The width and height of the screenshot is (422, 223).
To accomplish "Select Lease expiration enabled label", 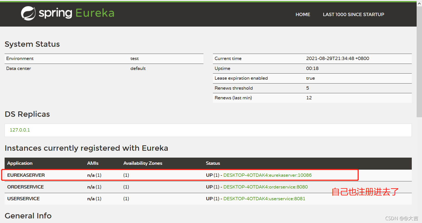I will tap(241, 78).
